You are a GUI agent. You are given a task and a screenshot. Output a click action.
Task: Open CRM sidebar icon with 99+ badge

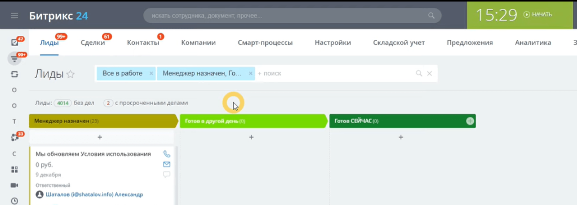click(x=14, y=58)
